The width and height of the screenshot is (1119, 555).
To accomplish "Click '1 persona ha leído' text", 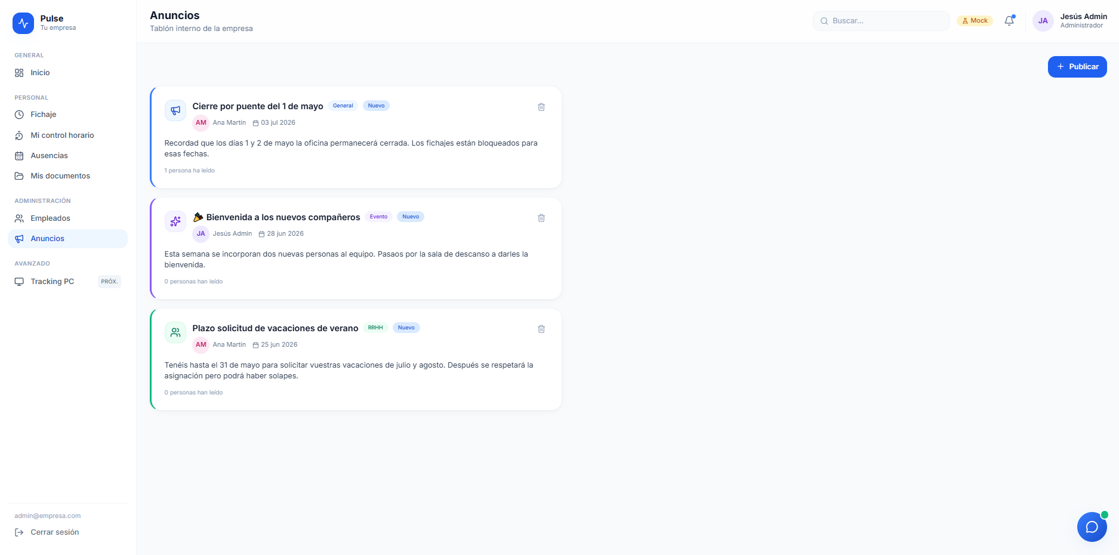I will tap(190, 171).
